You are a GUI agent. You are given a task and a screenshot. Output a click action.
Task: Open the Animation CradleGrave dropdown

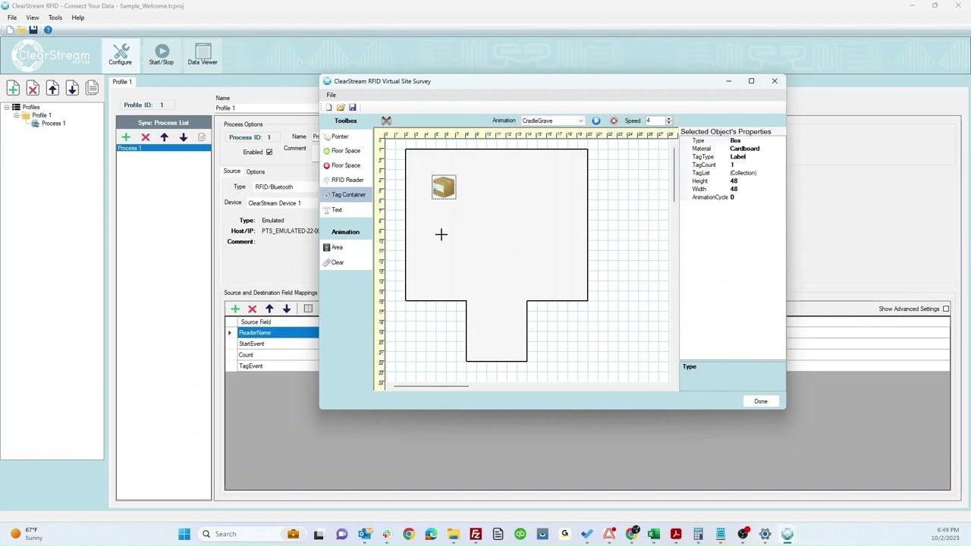[552, 121]
